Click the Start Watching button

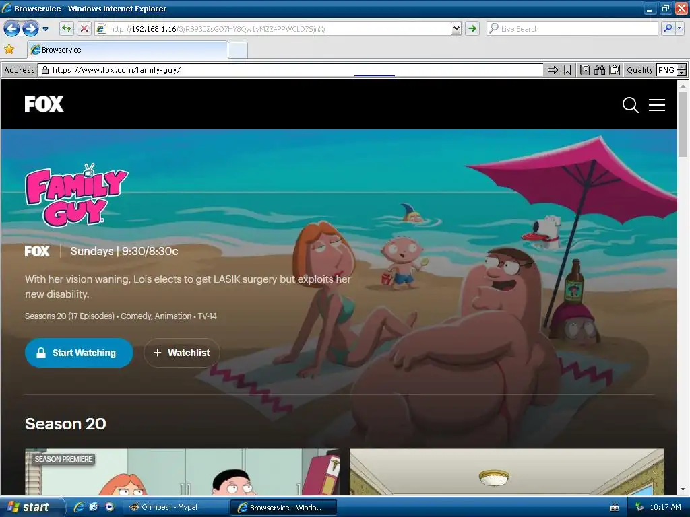(x=80, y=353)
